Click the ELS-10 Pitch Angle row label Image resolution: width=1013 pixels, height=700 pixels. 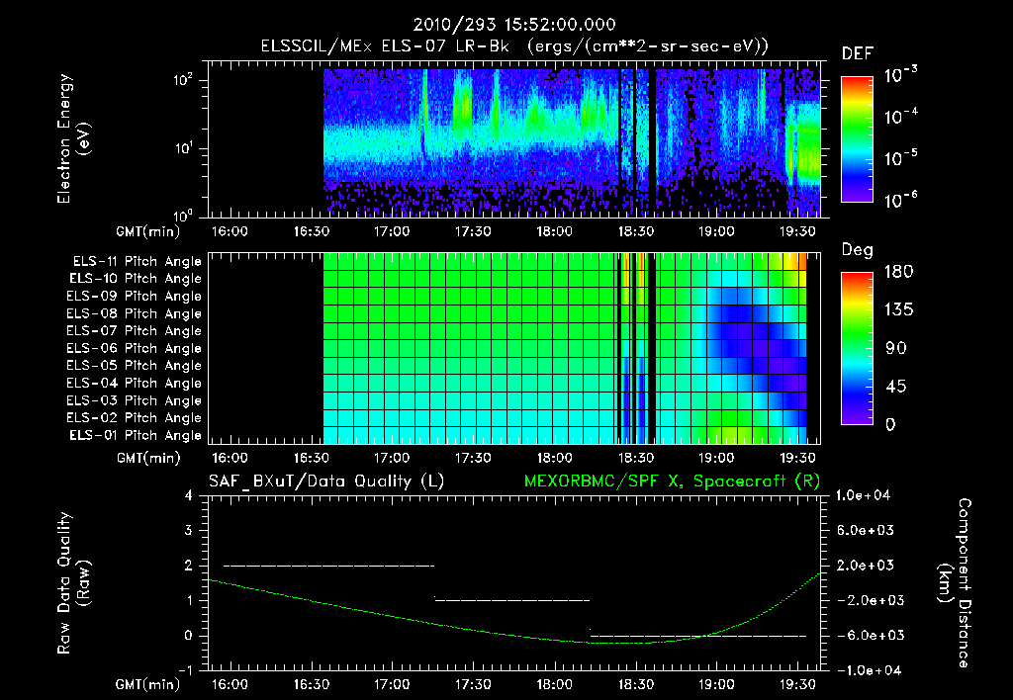click(136, 279)
